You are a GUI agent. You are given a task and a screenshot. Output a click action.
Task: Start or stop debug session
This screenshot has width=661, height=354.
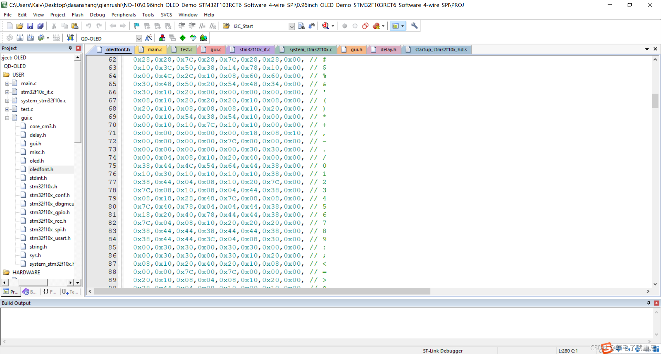click(326, 26)
